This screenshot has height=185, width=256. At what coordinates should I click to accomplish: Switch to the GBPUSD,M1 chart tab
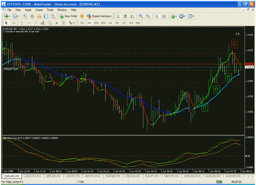[53, 176]
